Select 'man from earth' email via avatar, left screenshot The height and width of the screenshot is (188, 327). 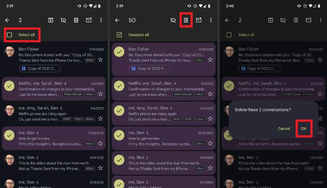(x=10, y=160)
